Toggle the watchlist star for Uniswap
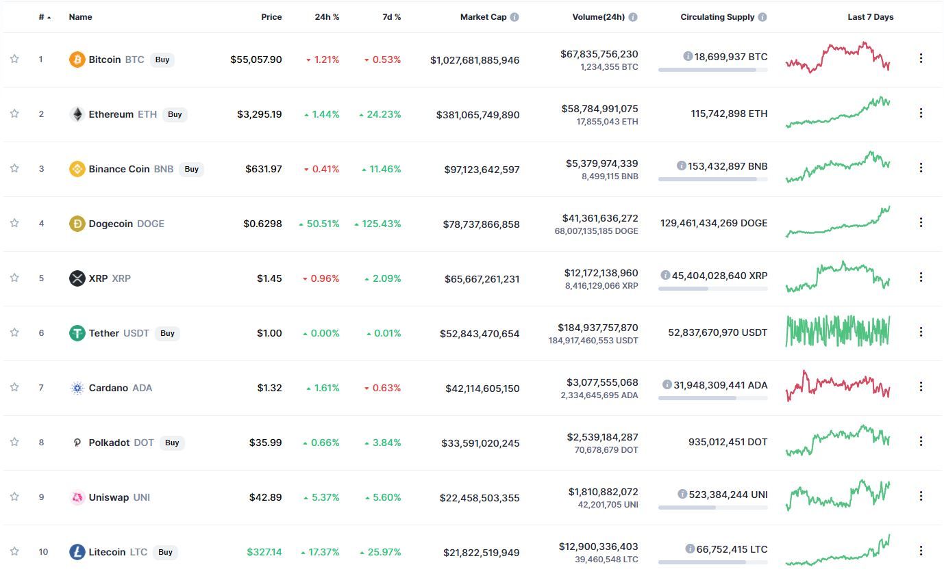This screenshot has height=578, width=944. [14, 497]
